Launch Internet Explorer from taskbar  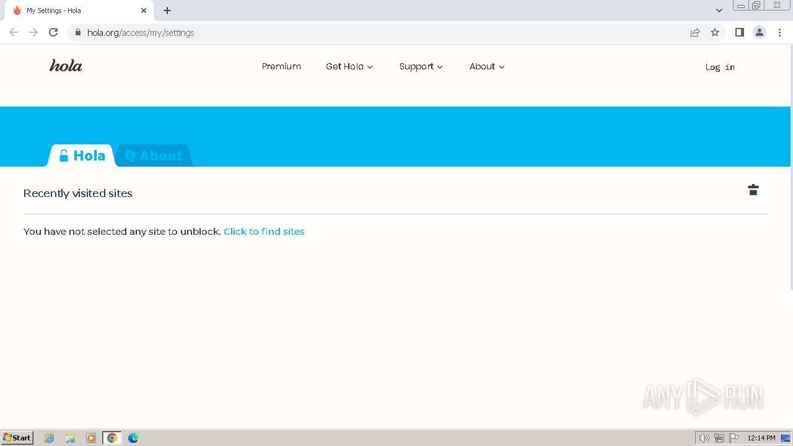pyautogui.click(x=50, y=438)
